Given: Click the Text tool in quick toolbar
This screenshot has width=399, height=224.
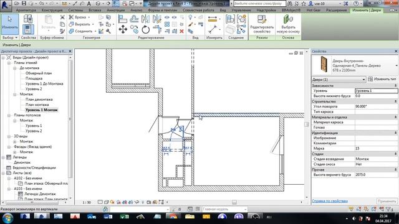Looking at the screenshot, I should 89,4.
